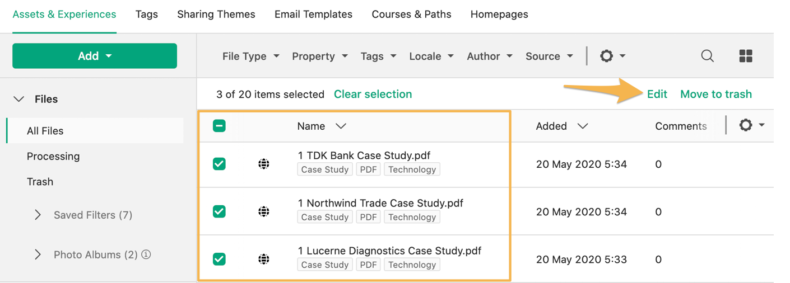This screenshot has width=790, height=283.
Task: Switch to Email Templates tab
Action: pos(313,15)
